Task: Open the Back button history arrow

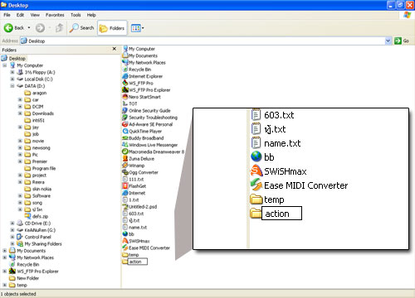Action: [29, 28]
